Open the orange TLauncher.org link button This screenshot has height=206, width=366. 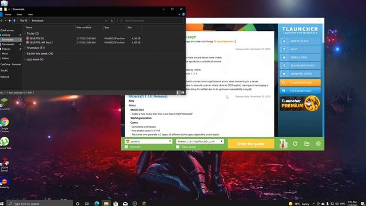click(x=300, y=82)
